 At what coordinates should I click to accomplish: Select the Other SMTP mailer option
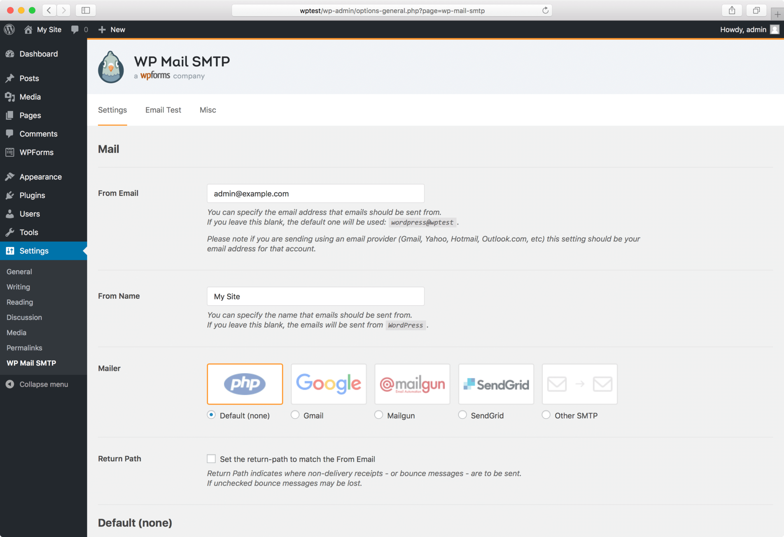(x=546, y=415)
